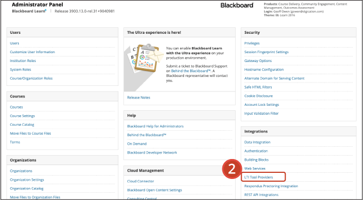Image resolution: width=363 pixels, height=200 pixels.
Task: Open Release Notes
Action: pyautogui.click(x=138, y=98)
